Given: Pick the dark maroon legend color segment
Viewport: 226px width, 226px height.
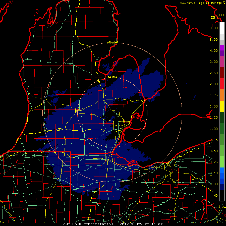Looking at the screenshot, I should pos(222,73).
